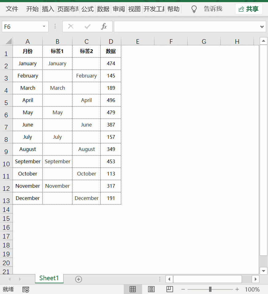Select August in column C
Image resolution: width=268 pixels, height=294 pixels.
click(x=87, y=149)
